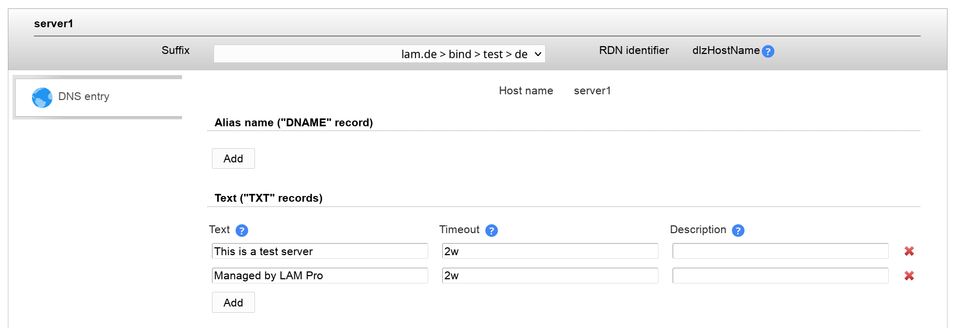
Task: Open help for the Description column
Action: 738,231
